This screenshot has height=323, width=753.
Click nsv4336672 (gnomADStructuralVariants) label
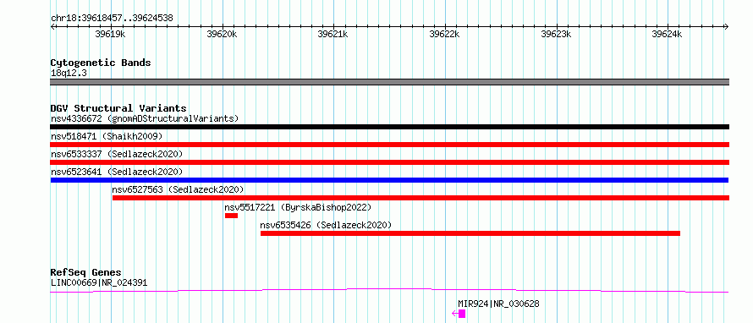coord(145,118)
